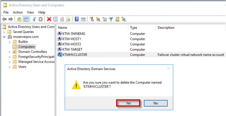
Task: Click the yellow warning triangle icon
Action: pyautogui.click(x=76, y=85)
